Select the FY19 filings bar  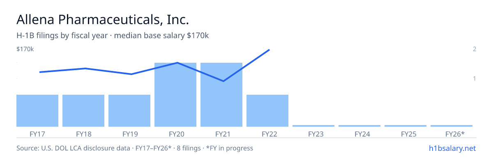(x=129, y=111)
